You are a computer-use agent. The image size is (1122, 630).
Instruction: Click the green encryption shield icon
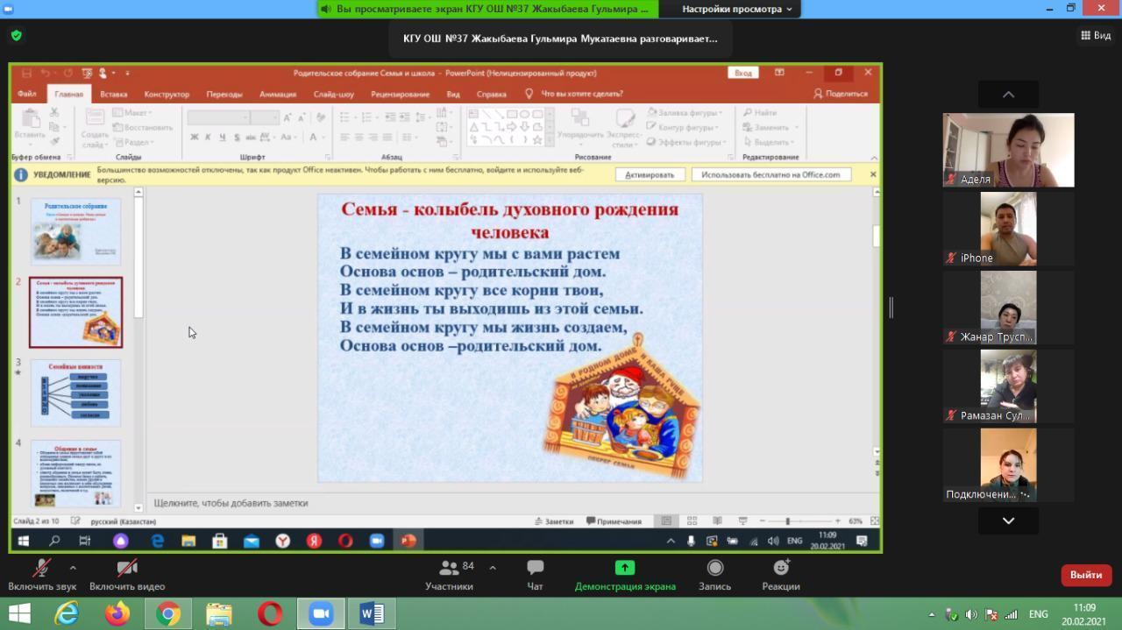[x=16, y=36]
